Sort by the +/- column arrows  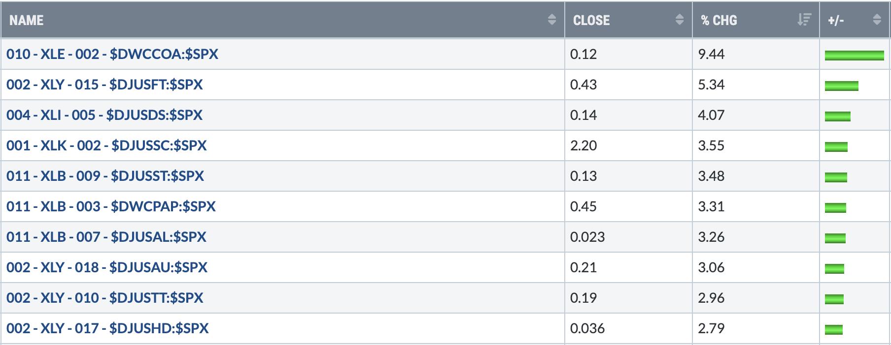[877, 20]
